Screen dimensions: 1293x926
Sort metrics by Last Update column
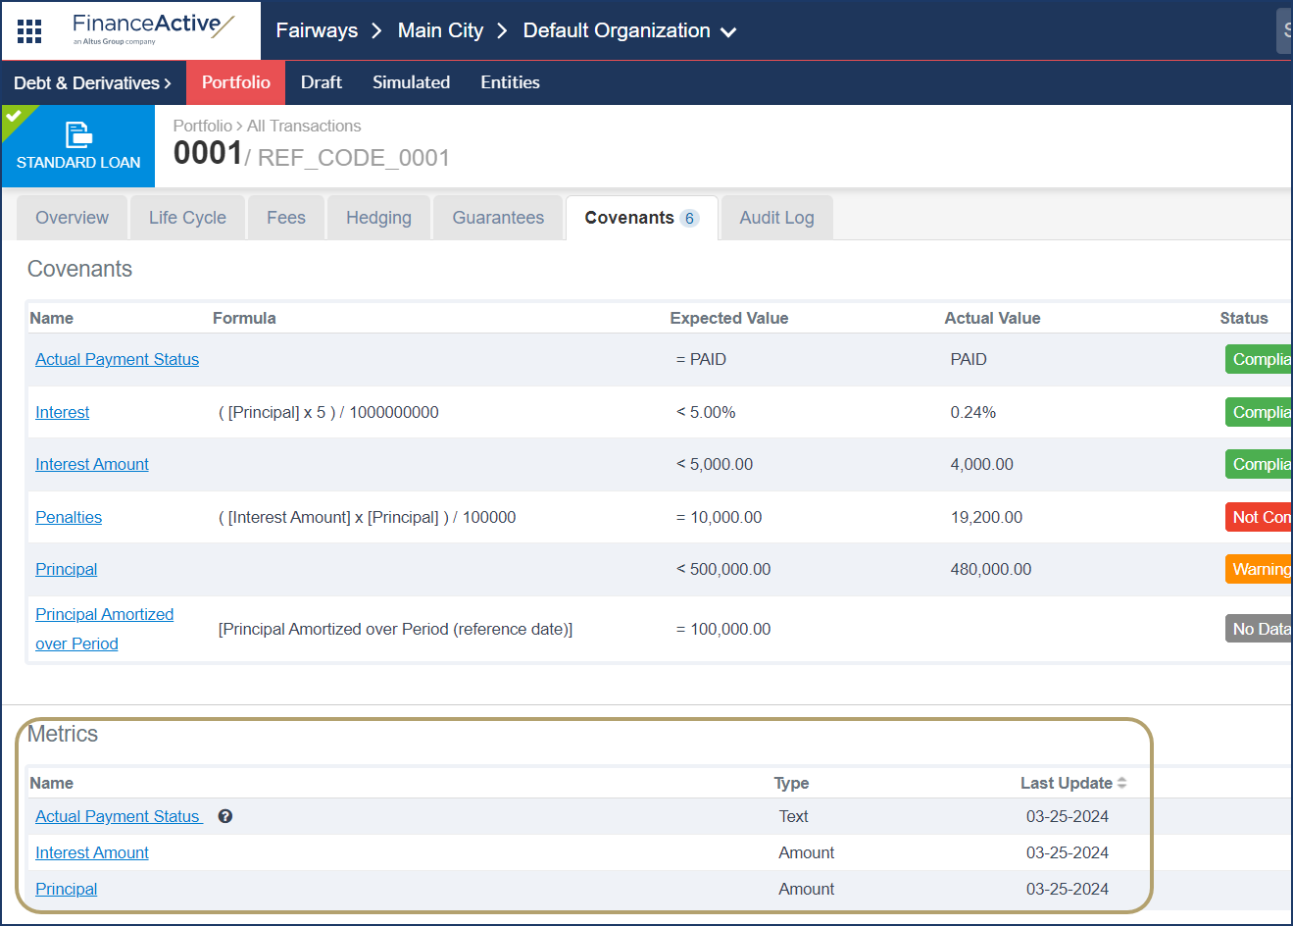coord(1121,783)
